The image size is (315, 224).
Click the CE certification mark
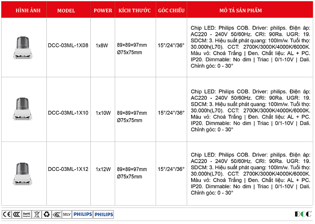pos(7,214)
